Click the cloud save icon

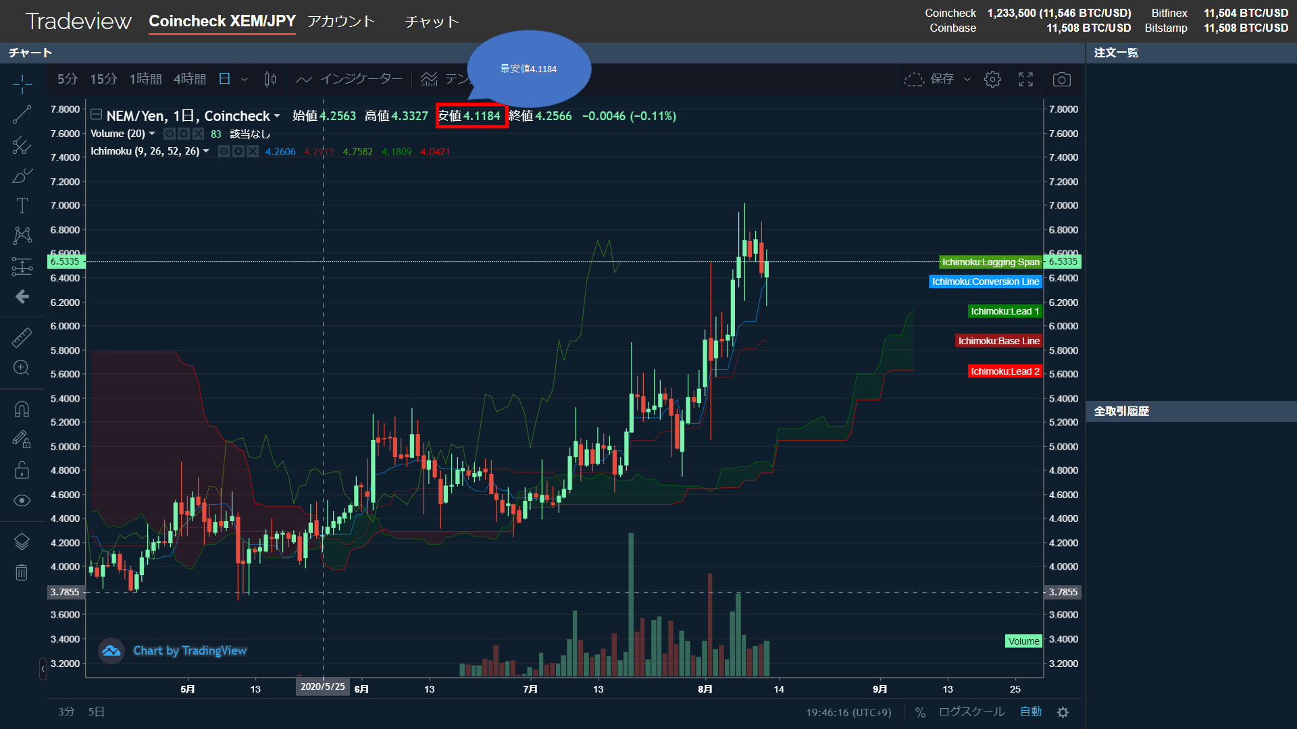pyautogui.click(x=914, y=80)
